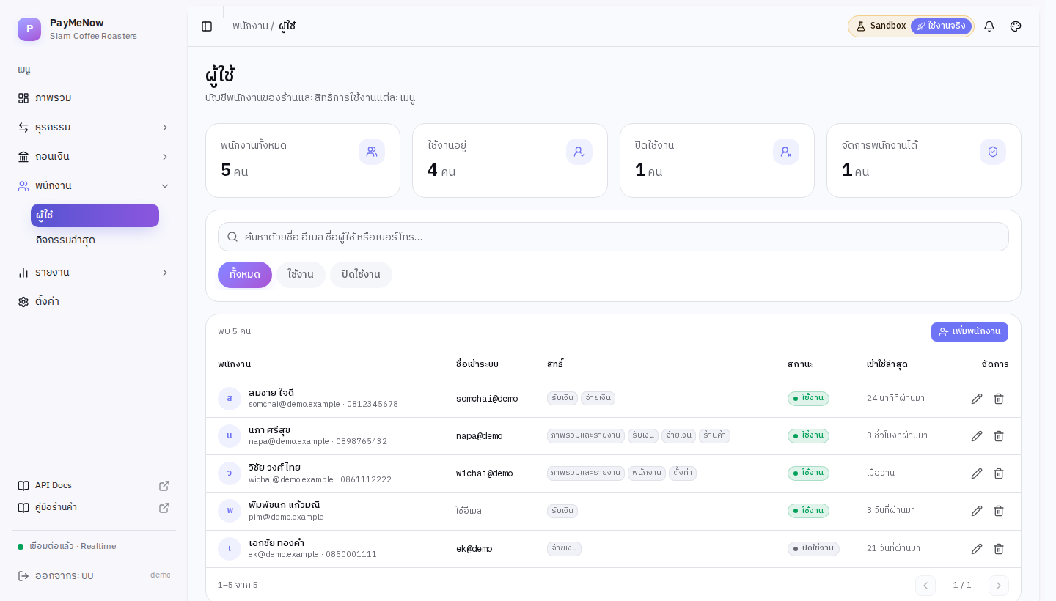Select ผู้ใช้ submenu item
Image resolution: width=1056 pixels, height=601 pixels.
tap(95, 215)
